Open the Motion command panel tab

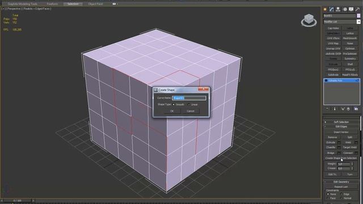tap(345, 9)
